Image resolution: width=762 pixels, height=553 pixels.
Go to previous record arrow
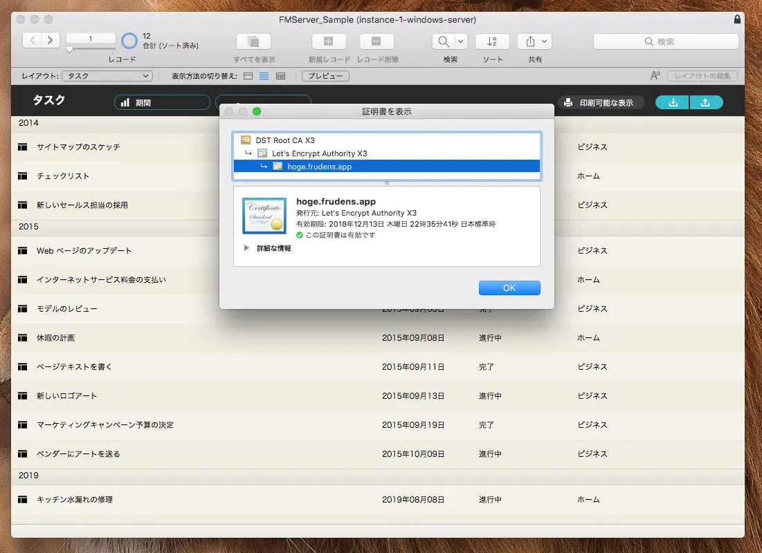32,40
